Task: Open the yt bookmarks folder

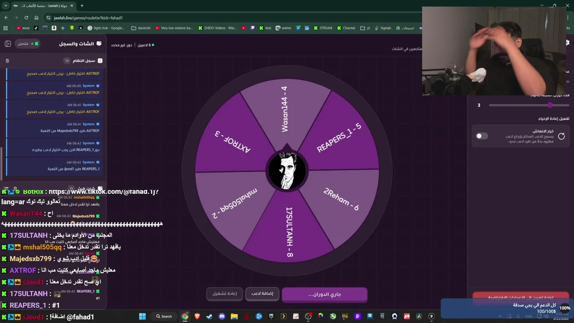Action: click(x=365, y=28)
